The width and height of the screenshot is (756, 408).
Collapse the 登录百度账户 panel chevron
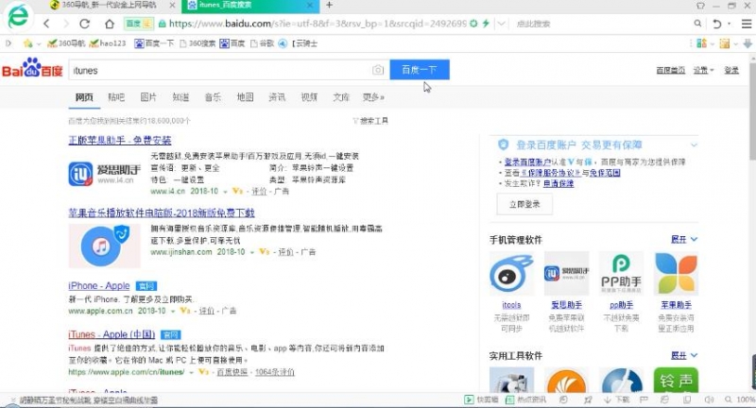[694, 145]
